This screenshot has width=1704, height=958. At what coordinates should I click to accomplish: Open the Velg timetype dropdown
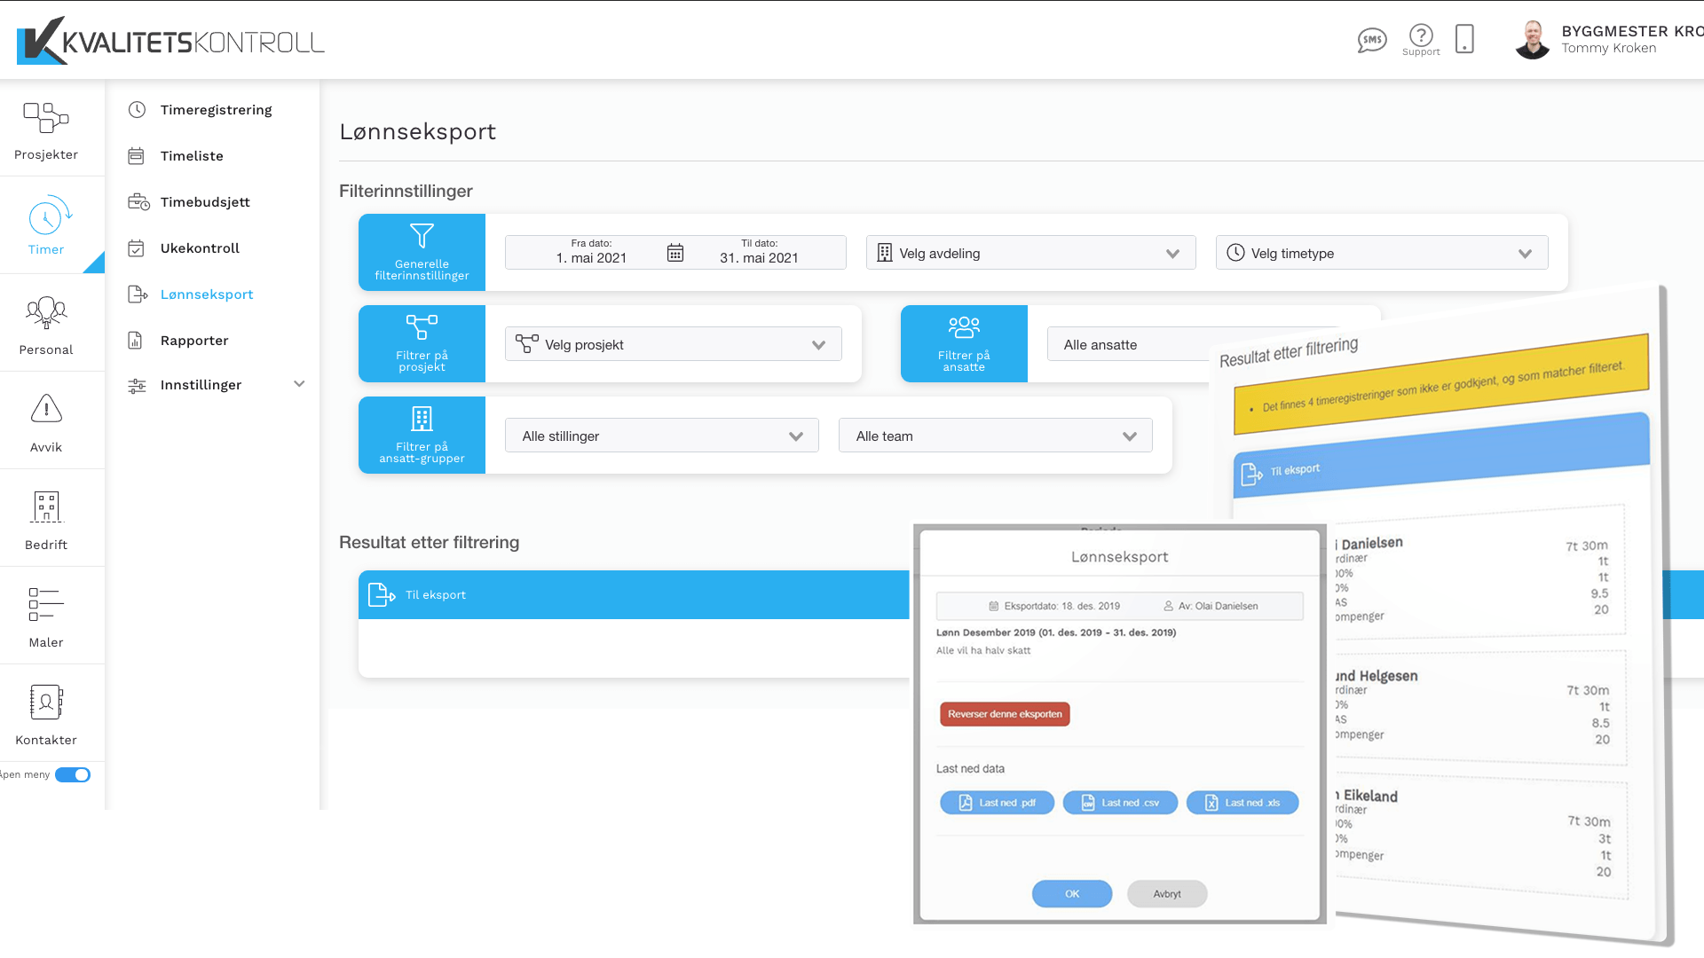1381,253
